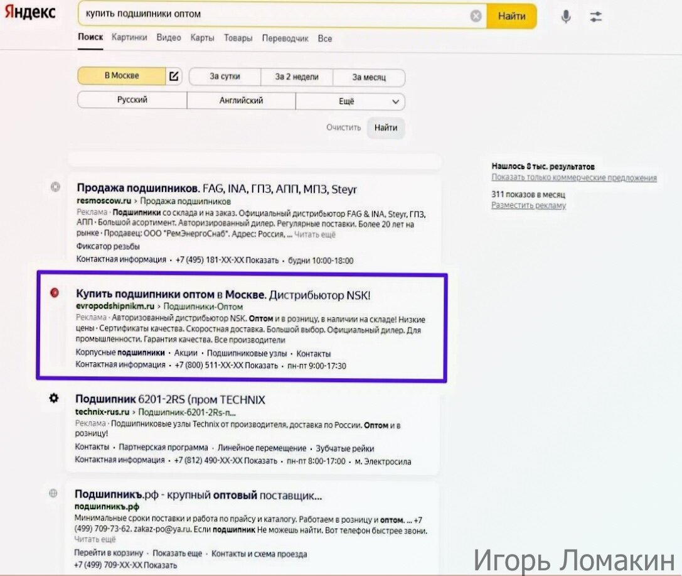Open search settings sliders icon
This screenshot has height=576, width=682.
(596, 16)
